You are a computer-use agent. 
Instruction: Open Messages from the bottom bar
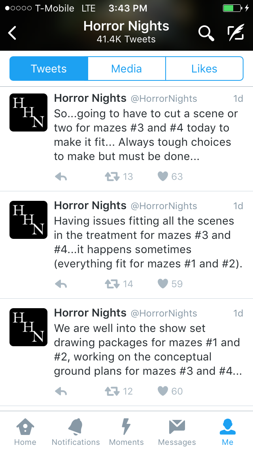click(177, 431)
